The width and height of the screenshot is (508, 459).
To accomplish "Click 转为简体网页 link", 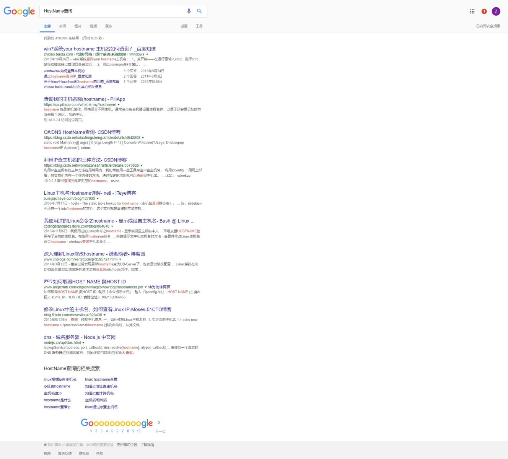I will point(160,287).
